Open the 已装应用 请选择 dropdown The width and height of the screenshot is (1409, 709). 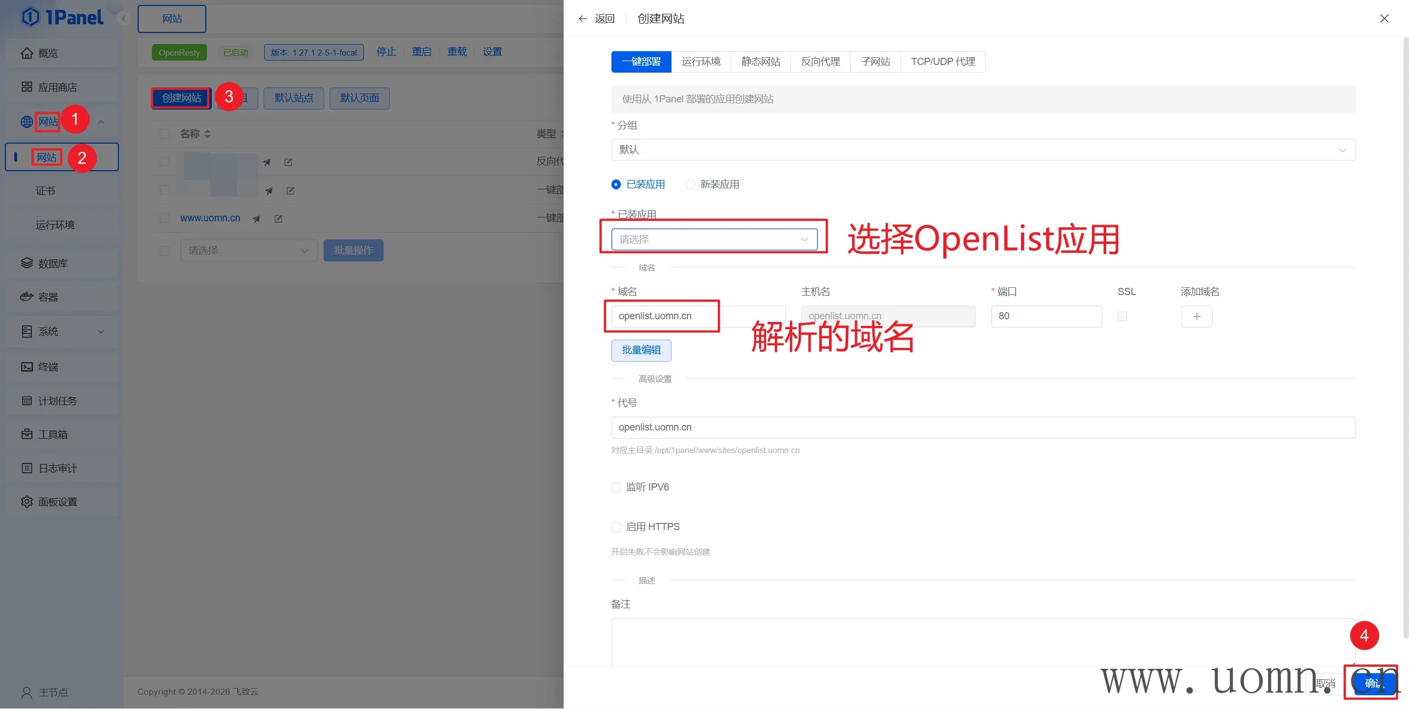(714, 239)
